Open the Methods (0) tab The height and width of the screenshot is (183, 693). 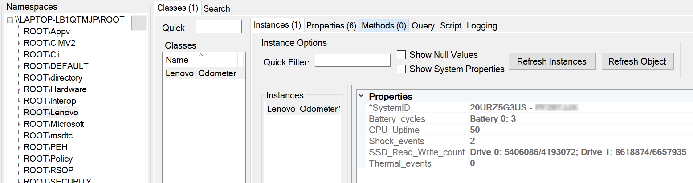tap(383, 26)
